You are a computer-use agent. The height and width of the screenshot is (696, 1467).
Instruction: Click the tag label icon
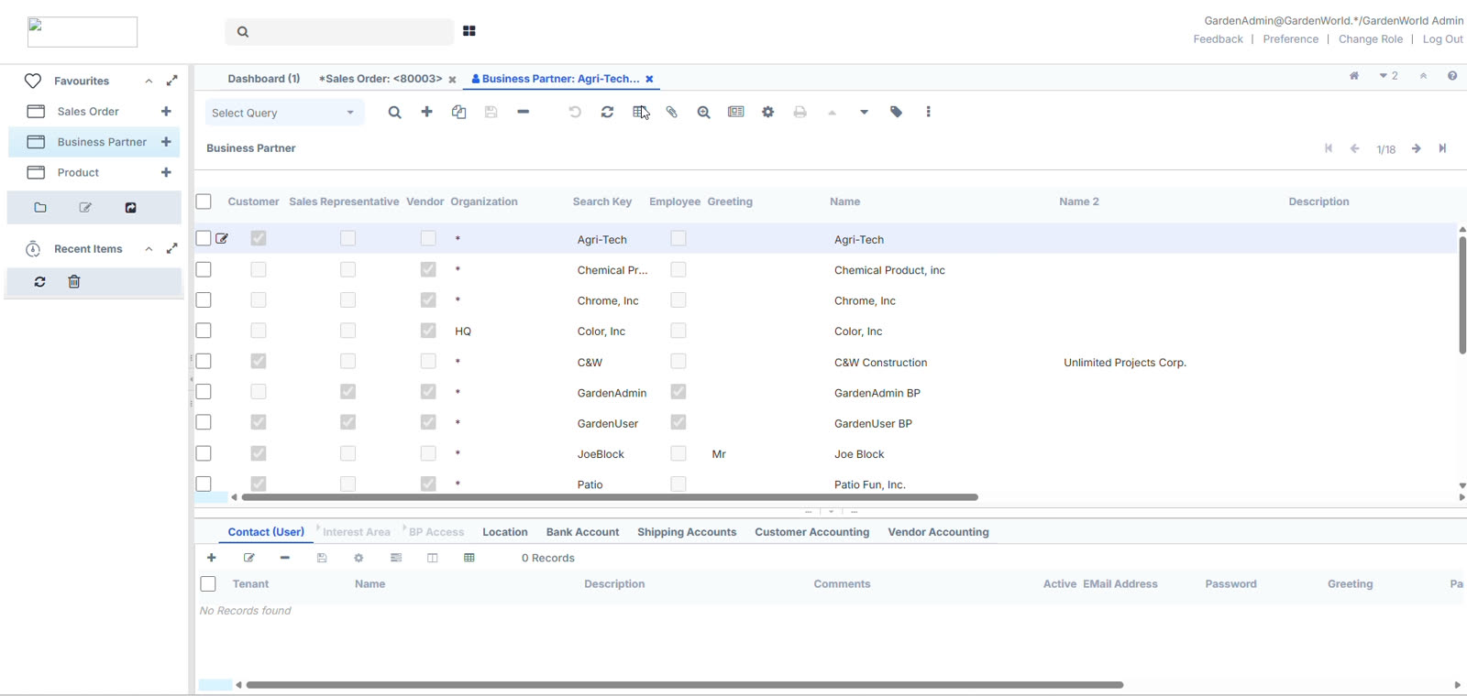coord(896,112)
